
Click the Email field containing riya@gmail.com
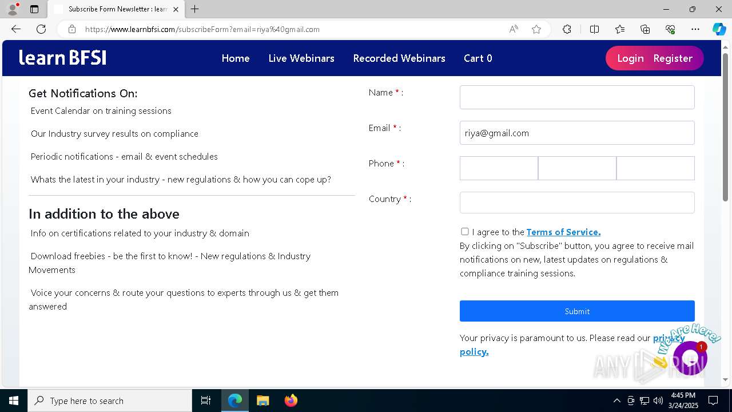click(577, 133)
